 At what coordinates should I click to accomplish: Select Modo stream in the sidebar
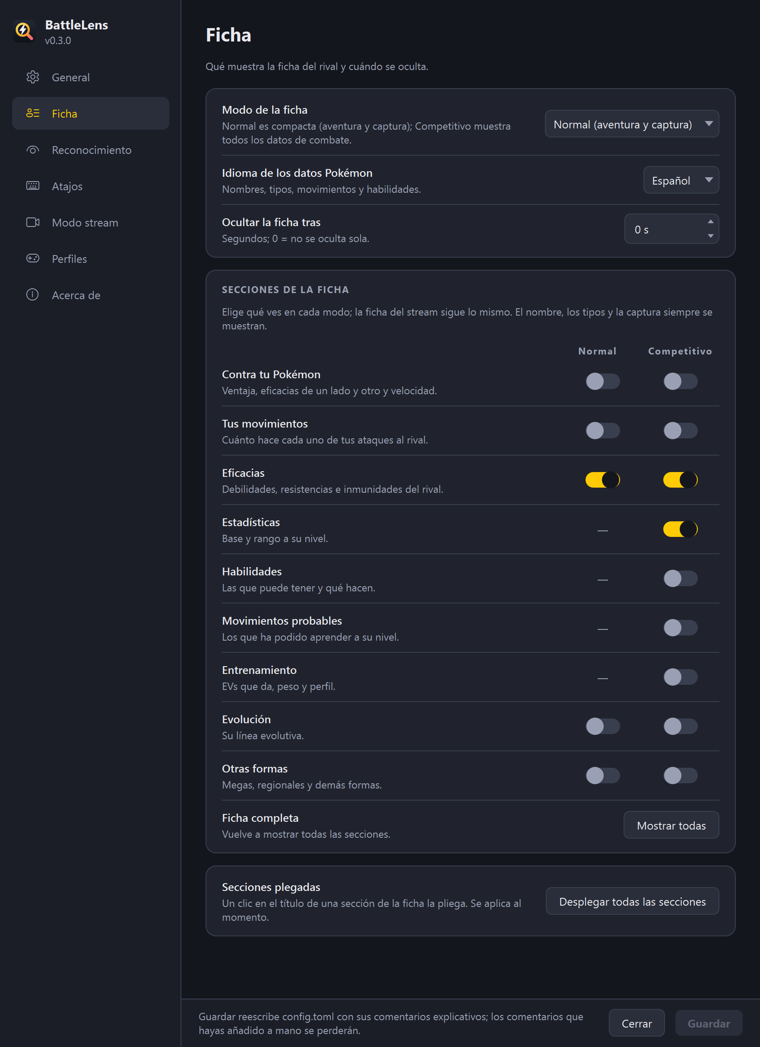pos(90,222)
